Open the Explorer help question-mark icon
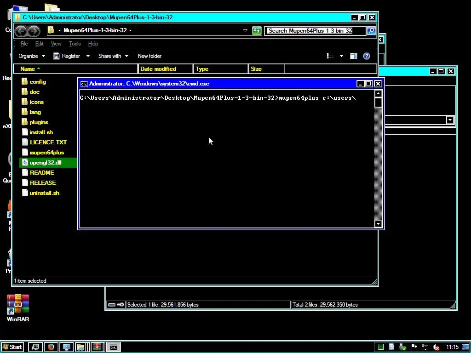 coord(367,56)
